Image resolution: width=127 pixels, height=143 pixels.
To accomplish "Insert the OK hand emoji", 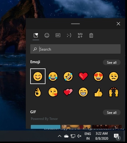I will point(38,92).
